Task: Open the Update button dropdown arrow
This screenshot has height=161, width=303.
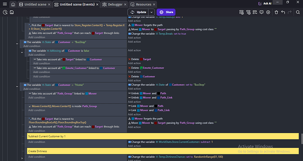Action: tap(151, 12)
